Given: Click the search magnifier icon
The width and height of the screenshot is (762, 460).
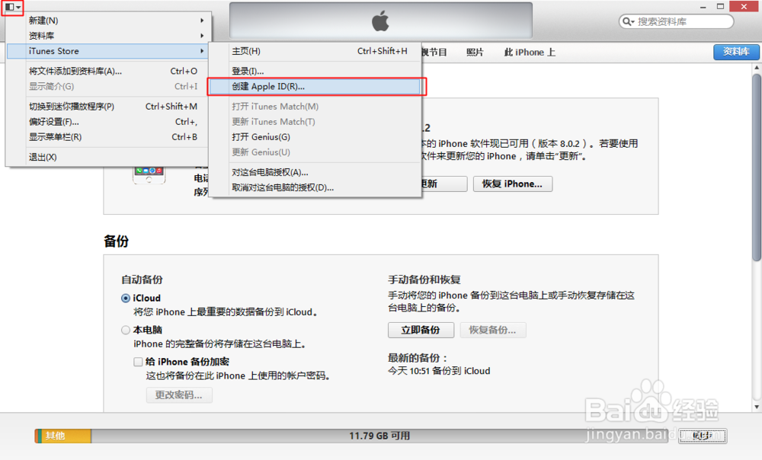Looking at the screenshot, I should [627, 21].
